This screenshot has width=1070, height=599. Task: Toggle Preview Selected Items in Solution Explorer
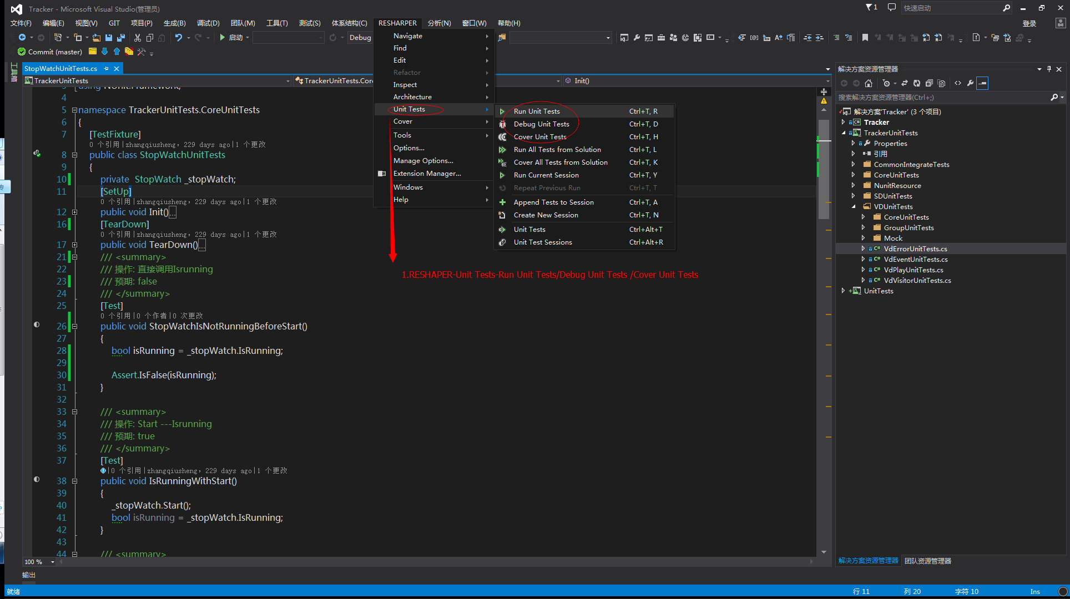click(983, 83)
